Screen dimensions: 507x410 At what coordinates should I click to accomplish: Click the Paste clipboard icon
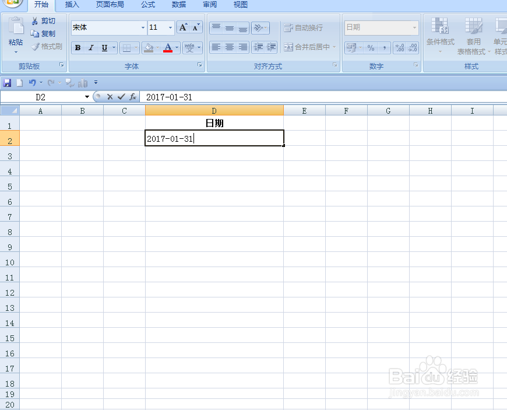click(16, 26)
